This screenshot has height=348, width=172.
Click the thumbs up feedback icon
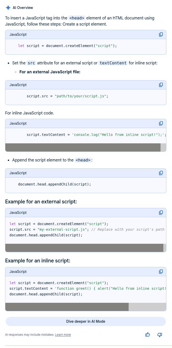(148, 335)
